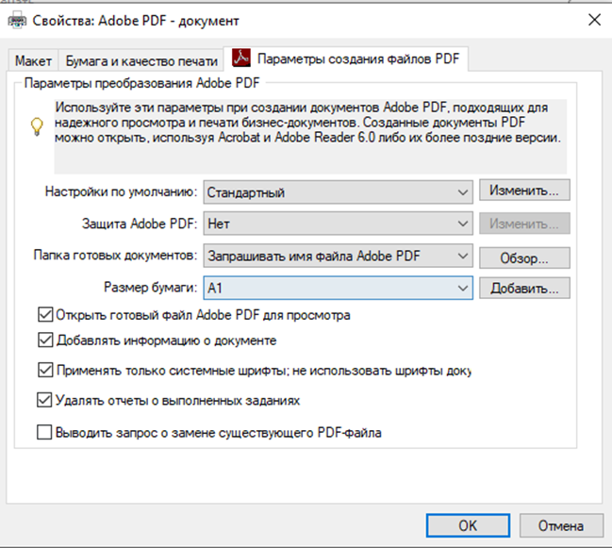Click the 'Обзор...' button
This screenshot has height=548, width=612.
point(524,258)
